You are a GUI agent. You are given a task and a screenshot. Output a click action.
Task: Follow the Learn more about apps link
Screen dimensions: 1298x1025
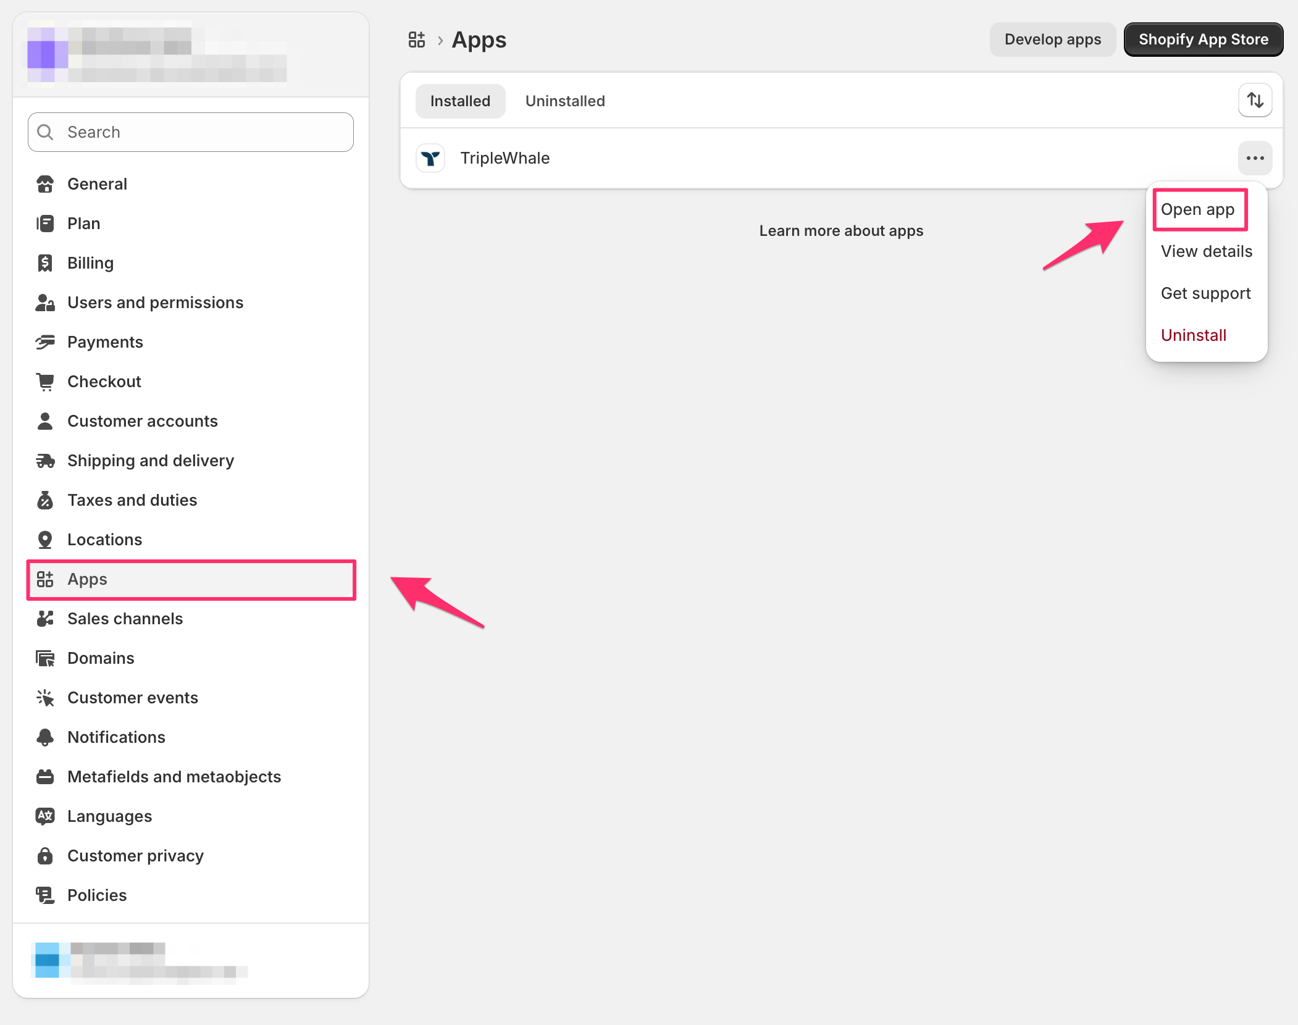841,231
